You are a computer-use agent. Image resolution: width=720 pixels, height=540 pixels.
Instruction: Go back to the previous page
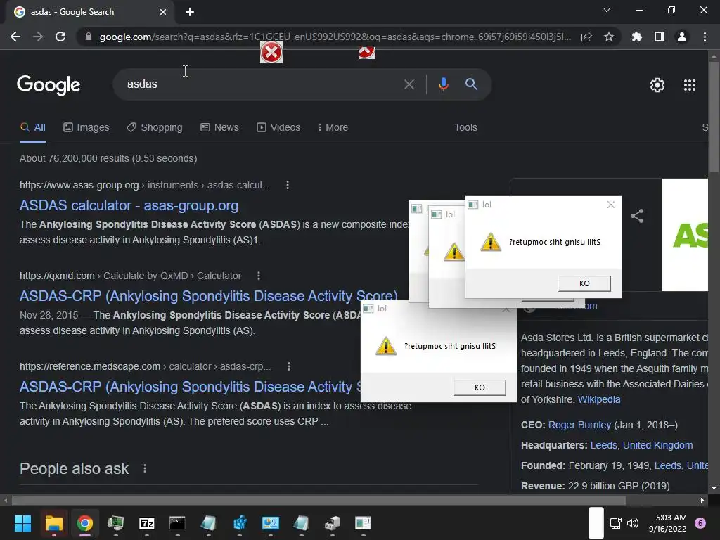15,37
